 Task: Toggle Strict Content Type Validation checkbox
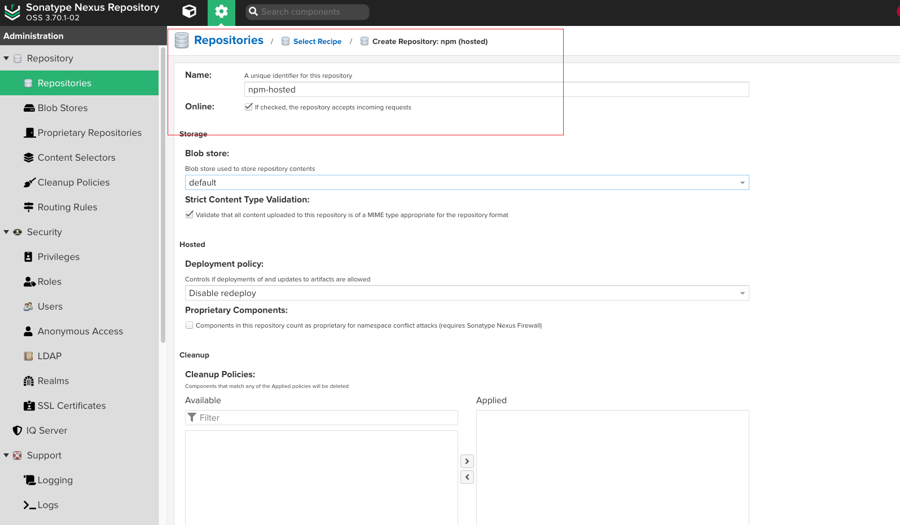189,214
